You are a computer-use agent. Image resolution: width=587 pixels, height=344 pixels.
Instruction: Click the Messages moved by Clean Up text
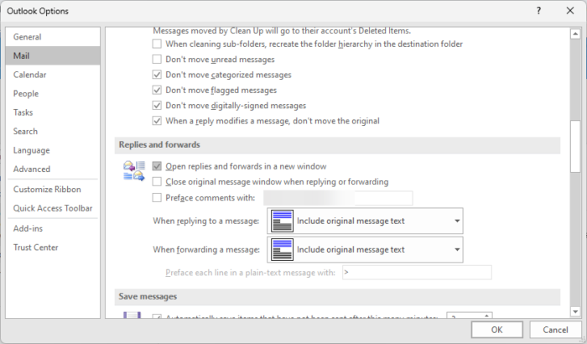(282, 31)
